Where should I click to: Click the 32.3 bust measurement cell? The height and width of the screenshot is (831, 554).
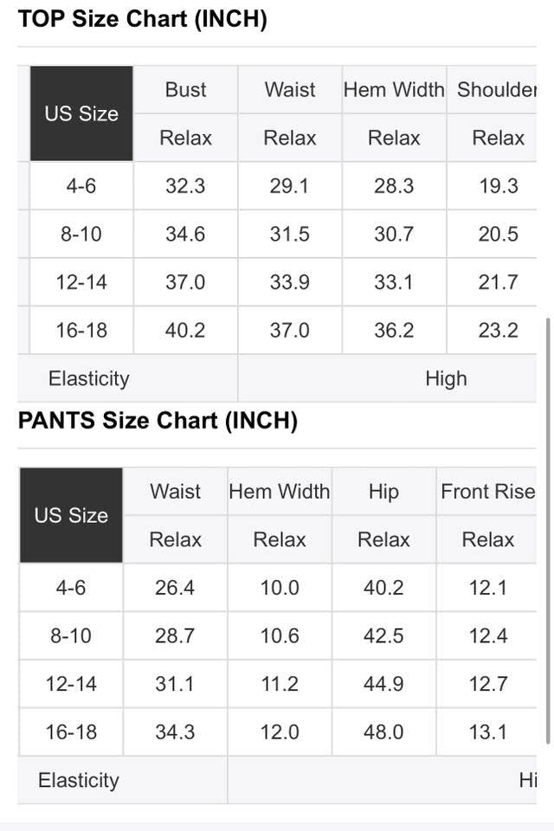[x=185, y=186]
